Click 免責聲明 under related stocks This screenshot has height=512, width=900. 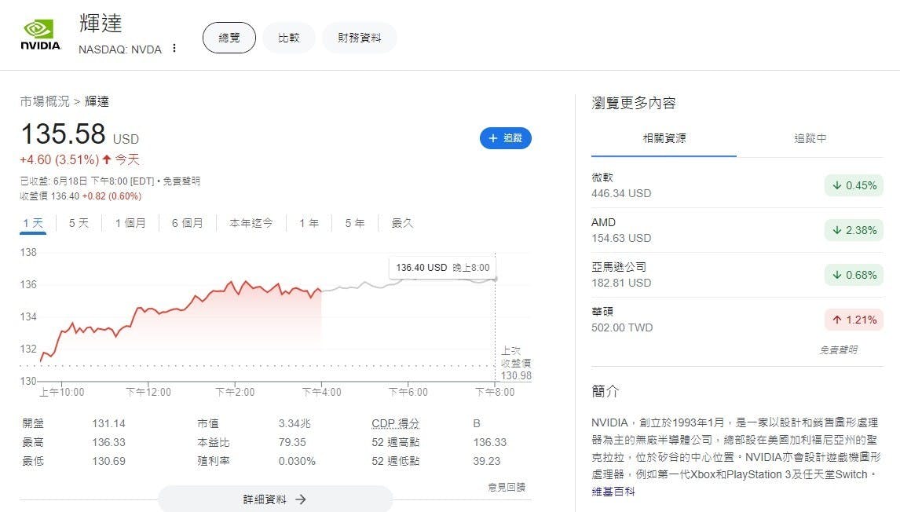pyautogui.click(x=838, y=349)
